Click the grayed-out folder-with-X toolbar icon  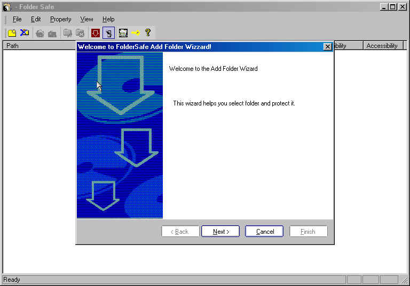80,33
